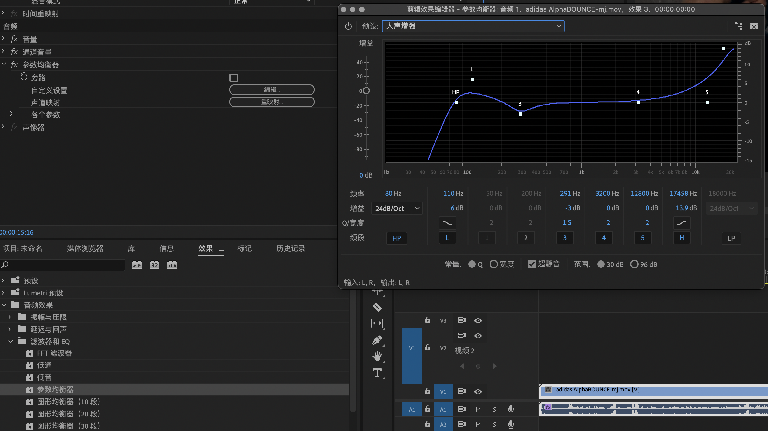This screenshot has width=768, height=431.
Task: Click the delete preset icon in editor header
Action: (754, 26)
